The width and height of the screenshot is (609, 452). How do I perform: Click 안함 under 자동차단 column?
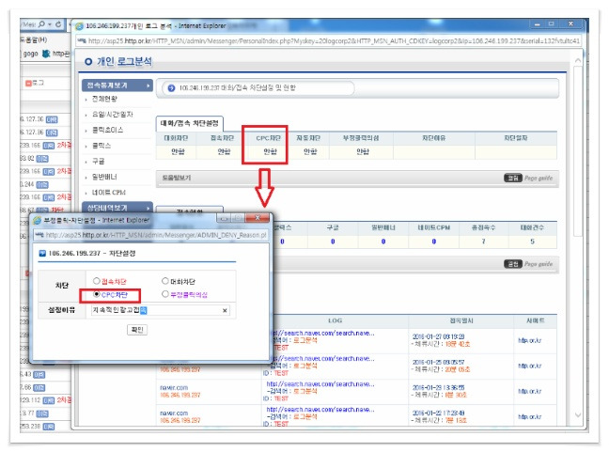(x=310, y=152)
